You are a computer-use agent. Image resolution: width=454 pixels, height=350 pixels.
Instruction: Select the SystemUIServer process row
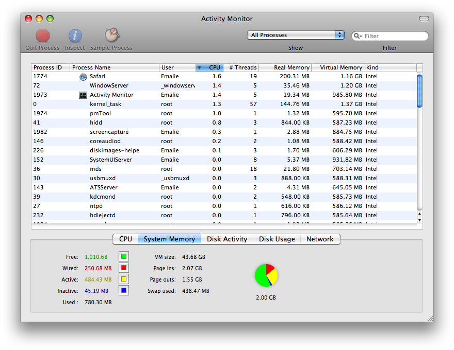click(224, 160)
